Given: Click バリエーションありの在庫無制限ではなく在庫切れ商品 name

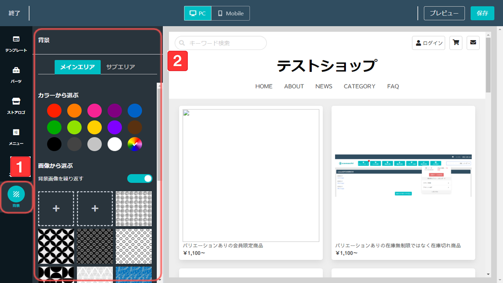Looking at the screenshot, I should tap(398, 246).
